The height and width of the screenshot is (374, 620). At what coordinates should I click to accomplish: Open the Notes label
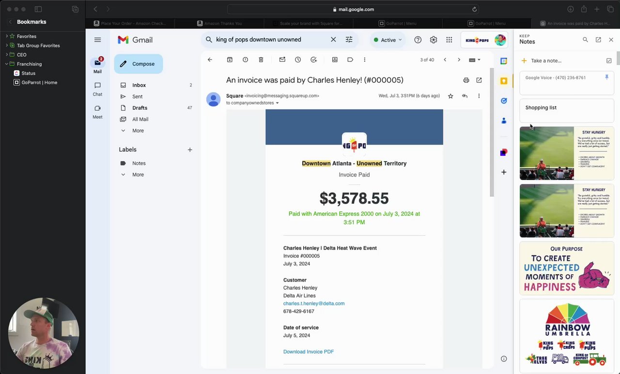click(x=139, y=164)
